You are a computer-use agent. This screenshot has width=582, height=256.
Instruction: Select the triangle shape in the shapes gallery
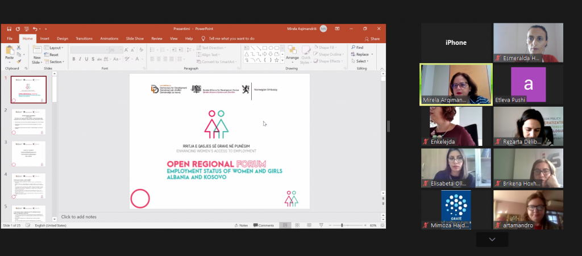tap(247, 54)
